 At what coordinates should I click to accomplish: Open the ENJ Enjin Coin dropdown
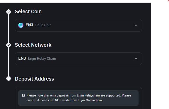point(78,25)
